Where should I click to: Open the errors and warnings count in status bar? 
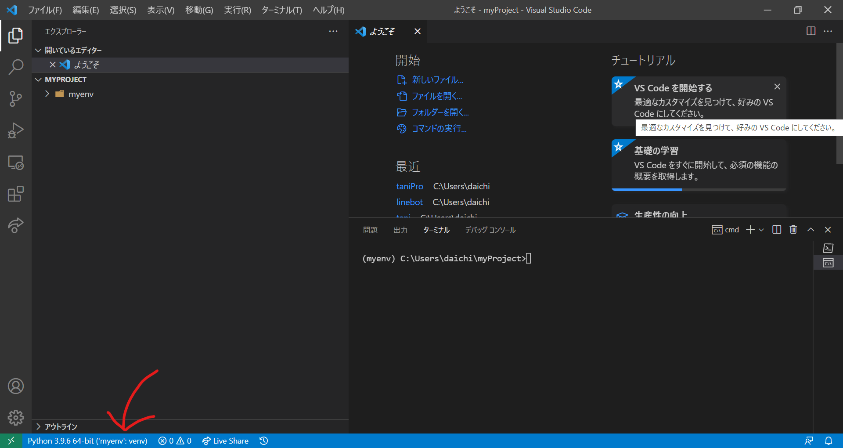tap(175, 441)
